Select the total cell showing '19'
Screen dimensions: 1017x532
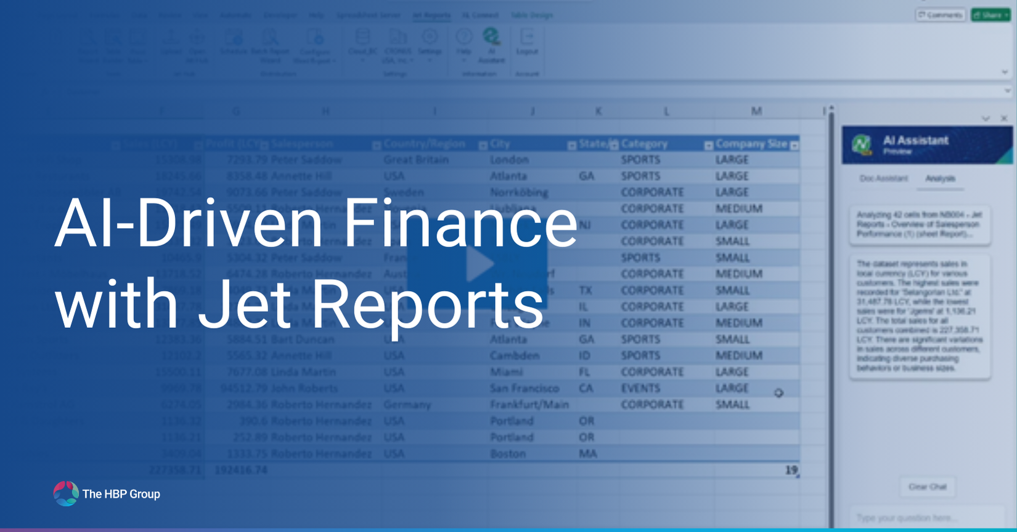click(x=757, y=470)
